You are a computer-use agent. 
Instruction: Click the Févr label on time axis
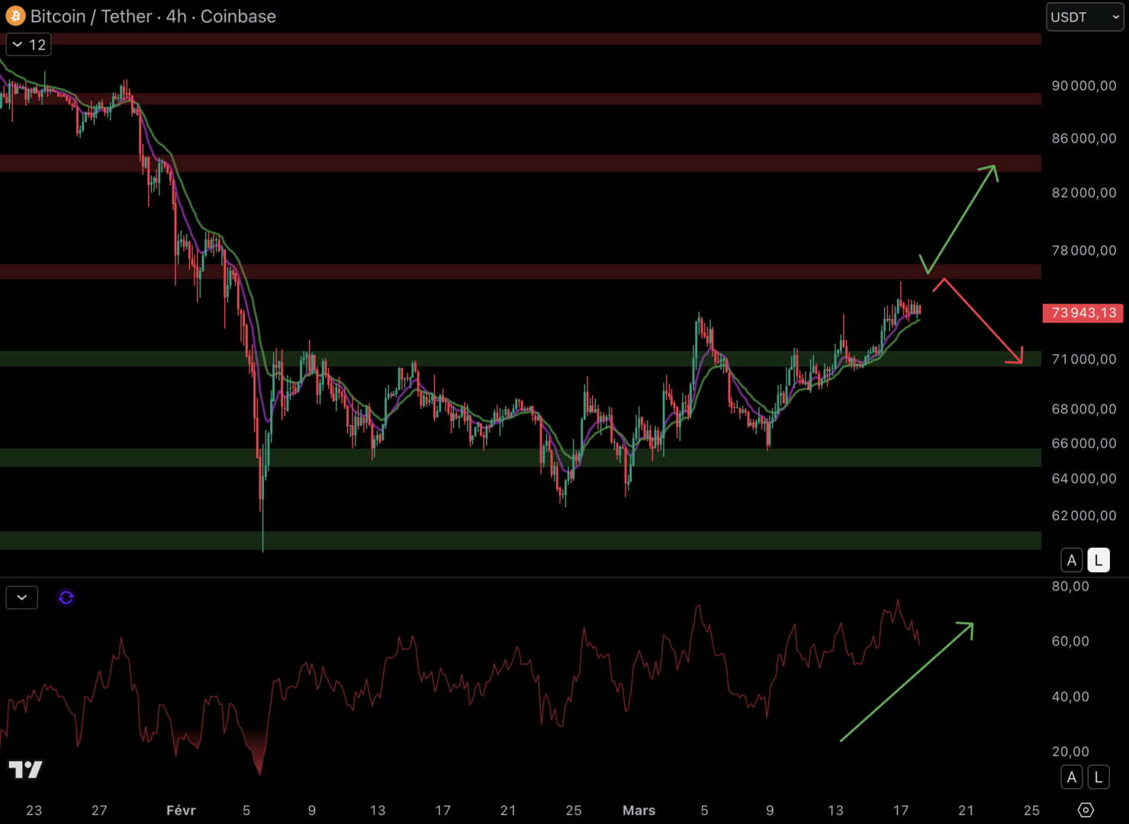point(181,810)
